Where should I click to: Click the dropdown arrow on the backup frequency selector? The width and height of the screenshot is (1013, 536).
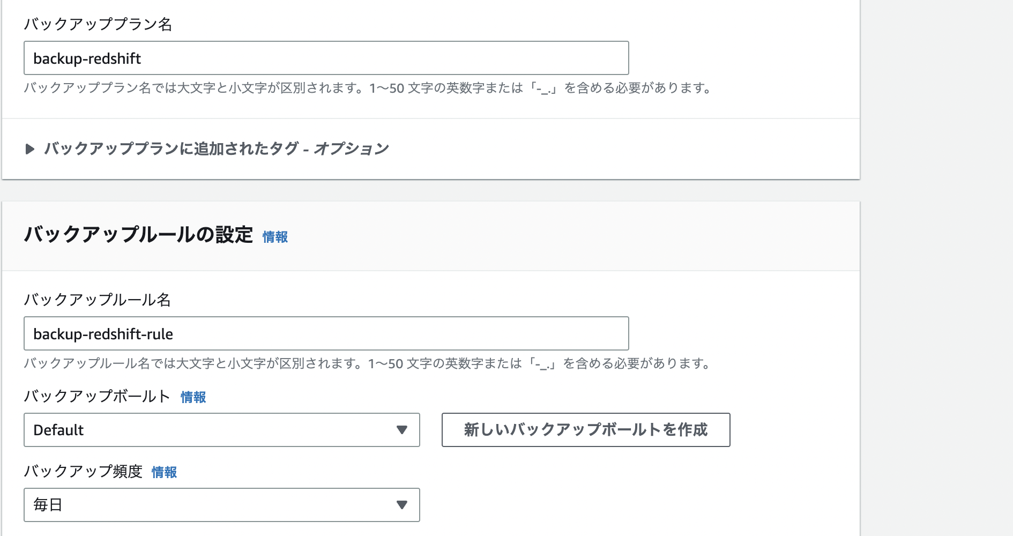(x=403, y=505)
